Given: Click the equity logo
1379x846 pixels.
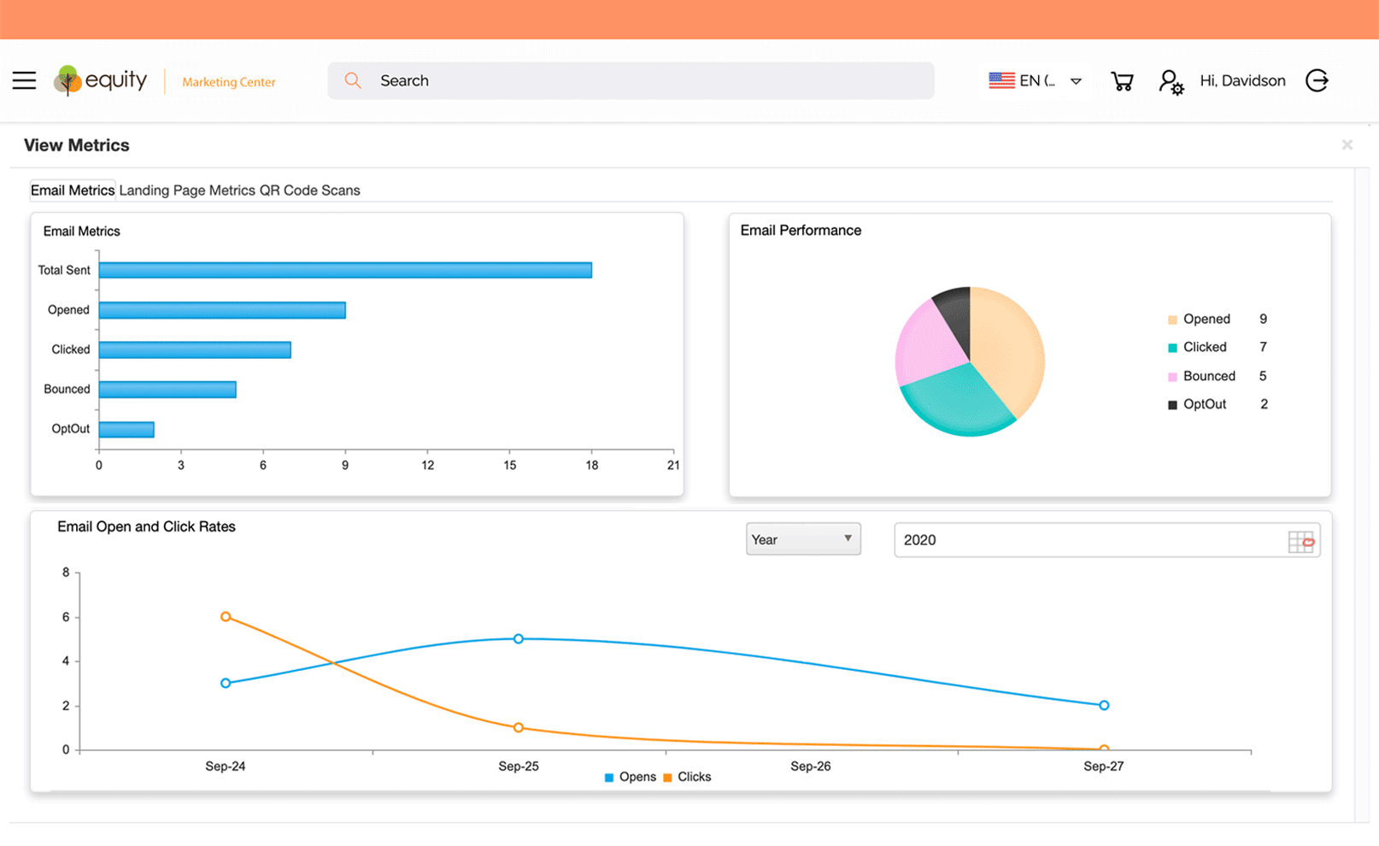Looking at the screenshot, I should (100, 80).
